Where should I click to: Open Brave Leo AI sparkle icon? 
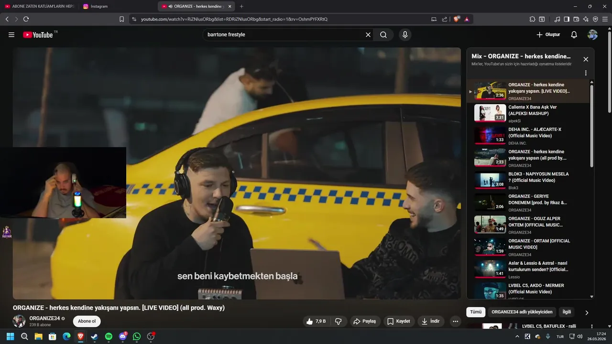586,19
